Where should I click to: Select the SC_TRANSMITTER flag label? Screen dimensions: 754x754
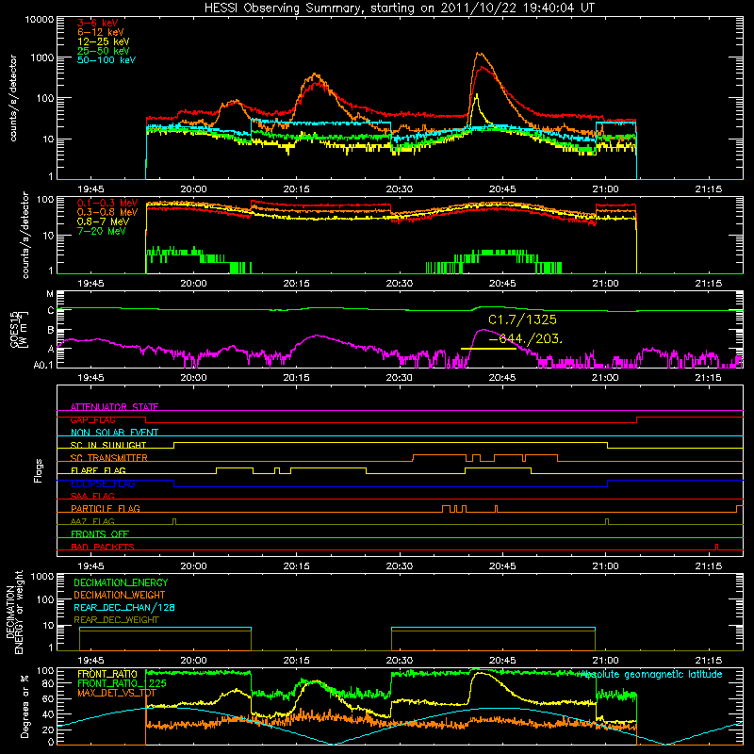109,457
